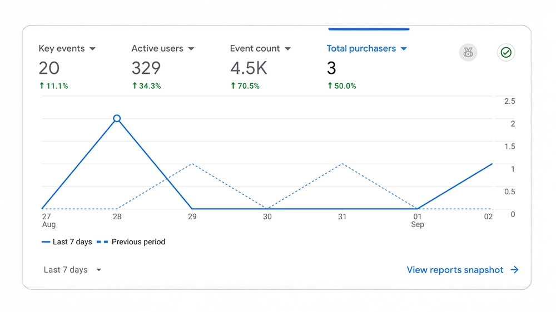Click the green up arrow under Key events

click(x=42, y=86)
